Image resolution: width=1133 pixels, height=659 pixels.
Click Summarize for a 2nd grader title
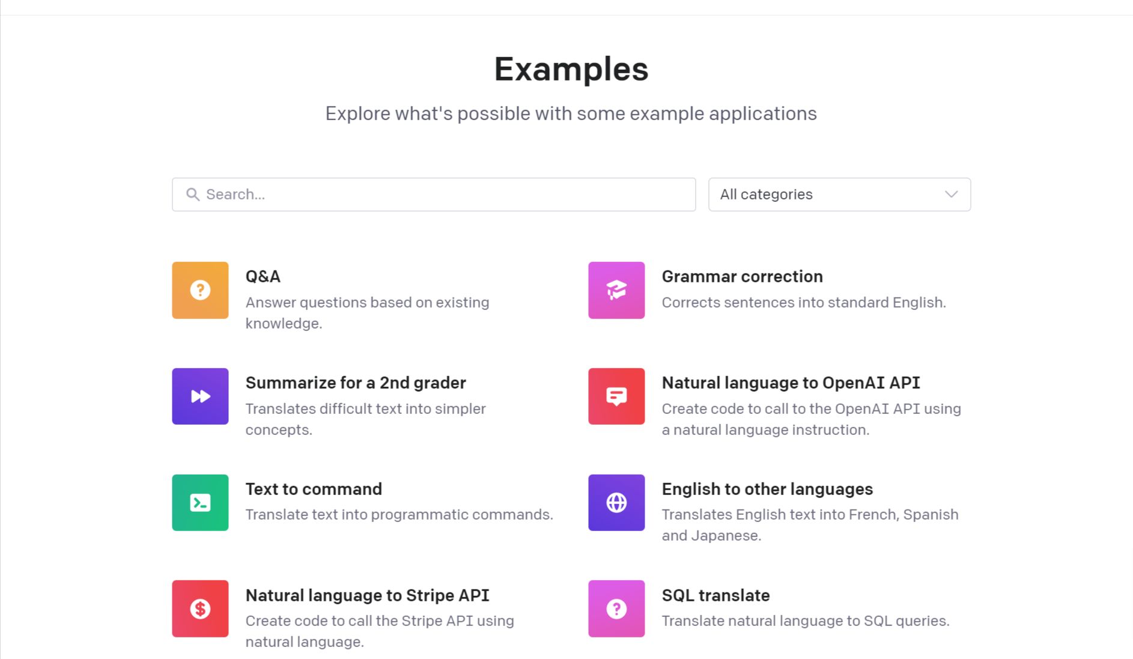click(356, 383)
